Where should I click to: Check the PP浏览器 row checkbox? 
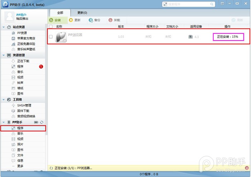click(x=51, y=37)
